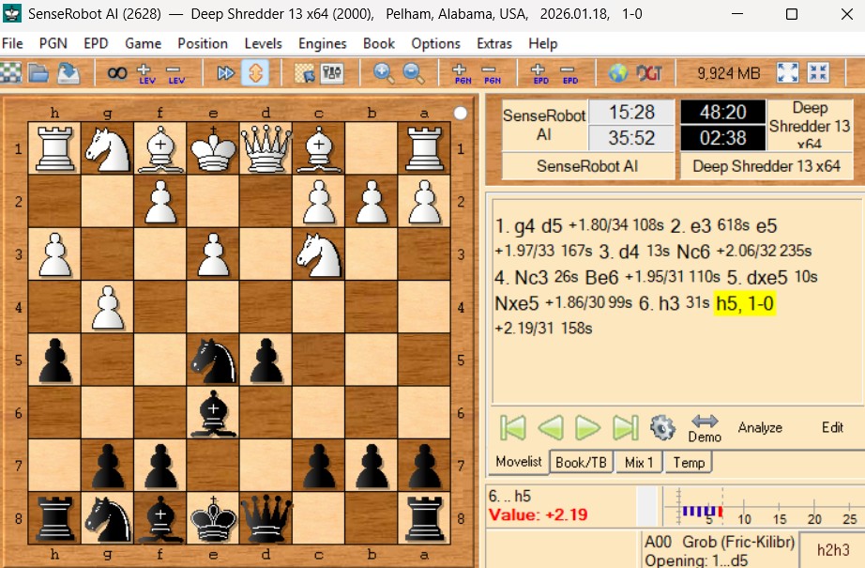Click the infinite analysis icon in toolbar
The height and width of the screenshot is (568, 865).
[116, 72]
